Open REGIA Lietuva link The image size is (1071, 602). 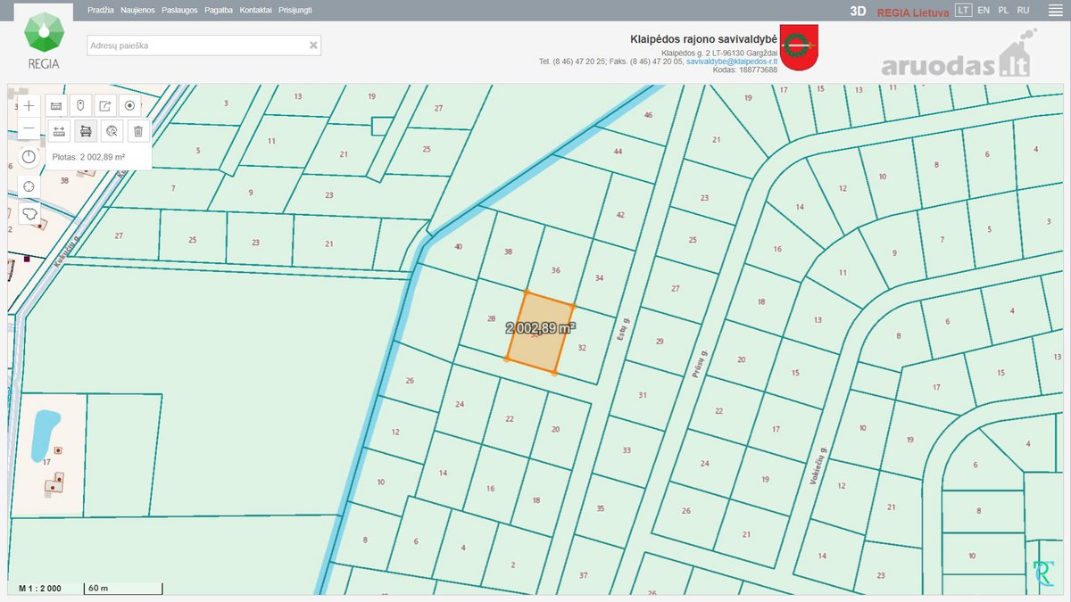point(913,12)
